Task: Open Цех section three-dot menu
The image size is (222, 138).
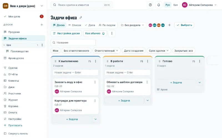Action: tap(42, 45)
